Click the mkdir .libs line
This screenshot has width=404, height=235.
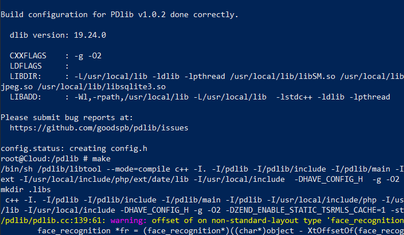(26, 189)
